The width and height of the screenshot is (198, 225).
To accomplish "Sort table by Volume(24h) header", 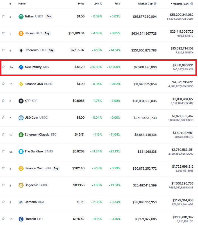I will [181, 4].
